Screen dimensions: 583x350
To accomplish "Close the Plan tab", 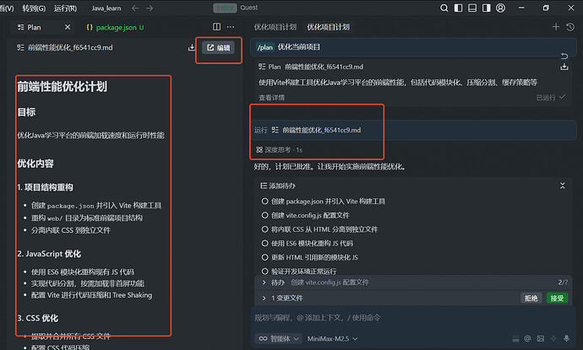I will [x=68, y=27].
